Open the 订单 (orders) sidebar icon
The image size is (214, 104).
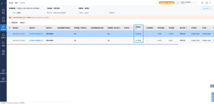pos(3,20)
